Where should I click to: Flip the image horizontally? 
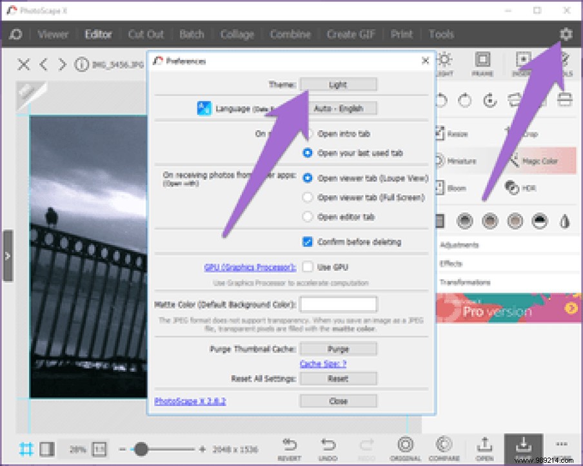pos(513,99)
